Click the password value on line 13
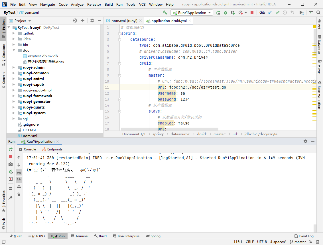The height and width of the screenshot is (245, 323). [185, 99]
